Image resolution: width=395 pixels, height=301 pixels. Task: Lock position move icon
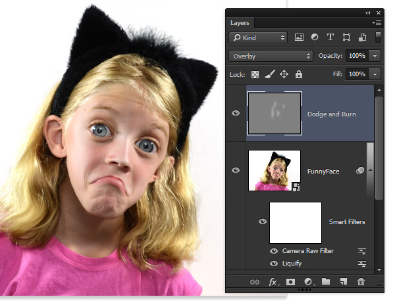pos(284,74)
